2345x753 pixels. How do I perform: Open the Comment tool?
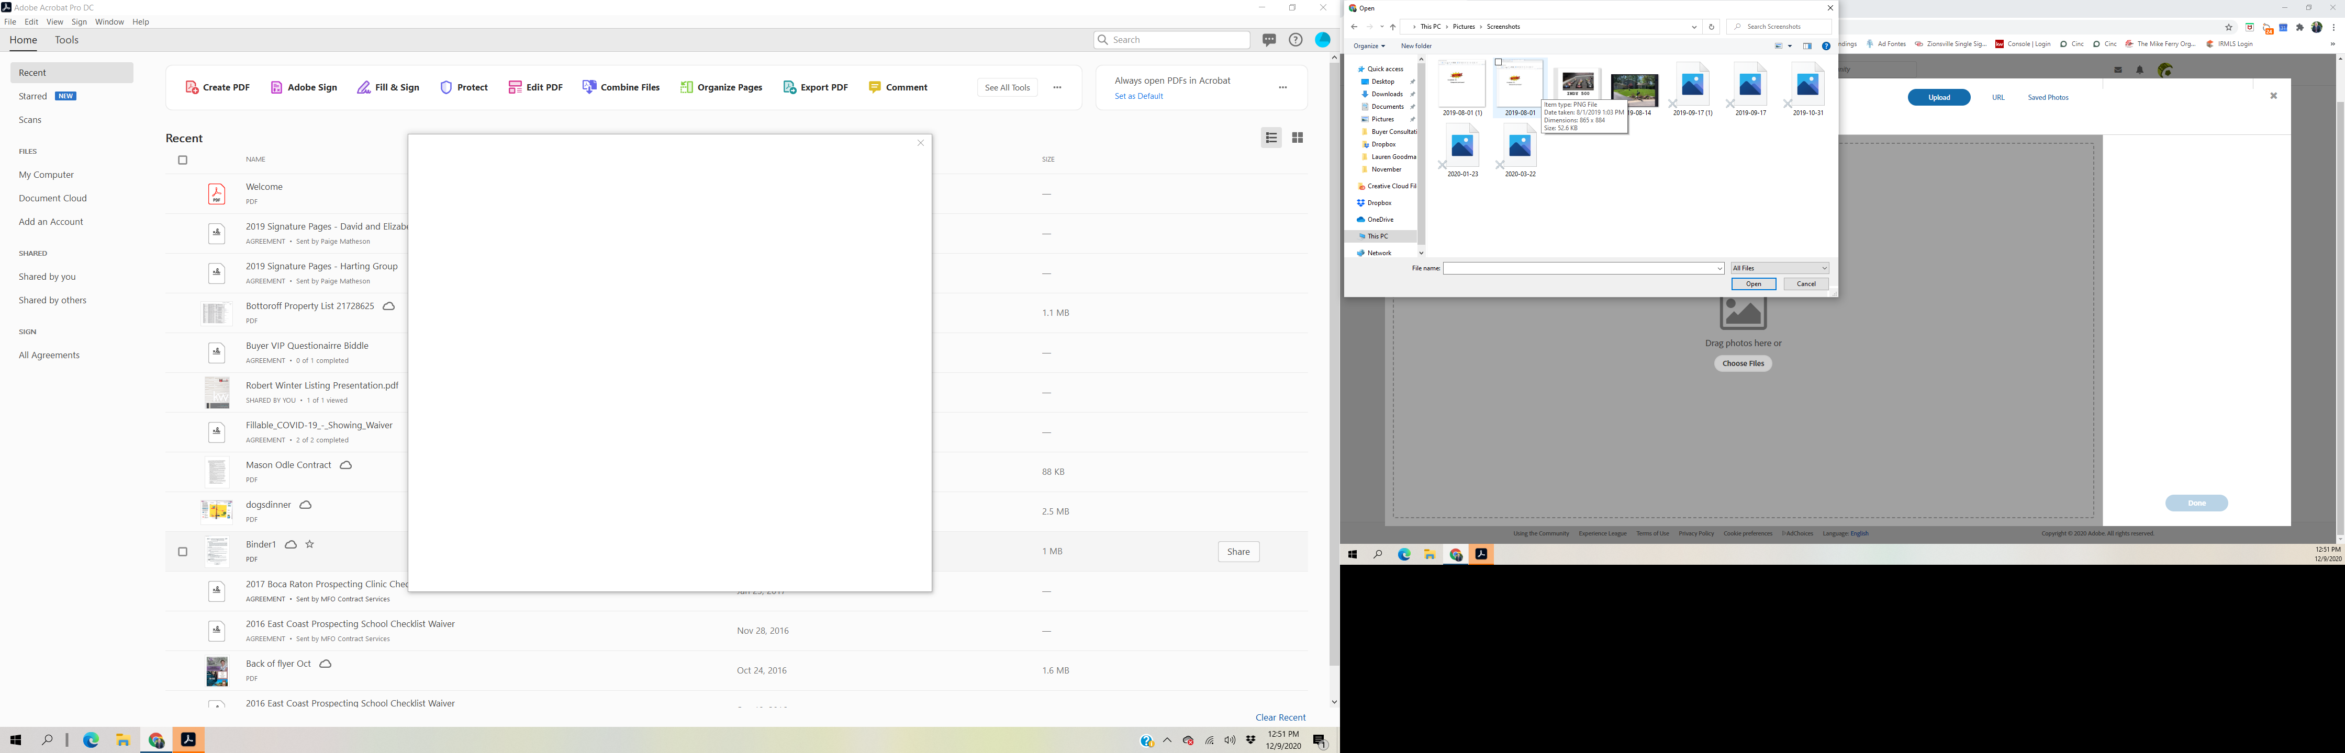[x=898, y=86]
